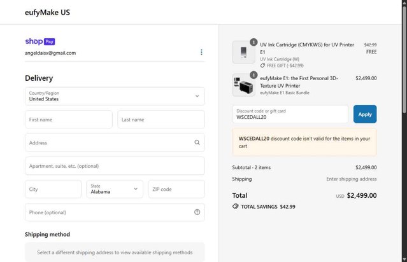Click the Discount code or gift card field
The width and height of the screenshot is (407, 262).
pyautogui.click(x=290, y=114)
